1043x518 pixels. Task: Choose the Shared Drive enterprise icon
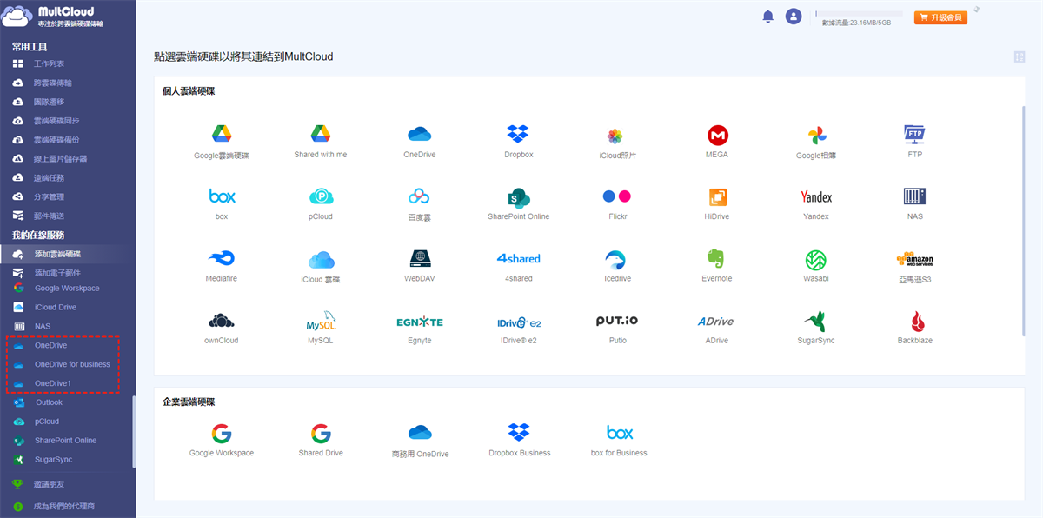pyautogui.click(x=321, y=434)
